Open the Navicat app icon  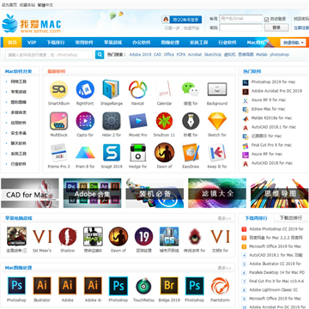point(137,89)
